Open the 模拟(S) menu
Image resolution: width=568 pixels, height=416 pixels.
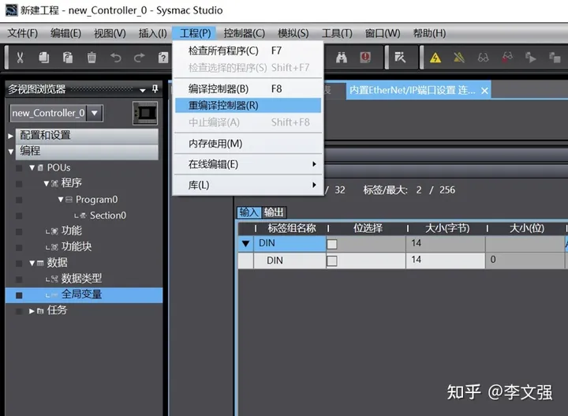(x=293, y=33)
